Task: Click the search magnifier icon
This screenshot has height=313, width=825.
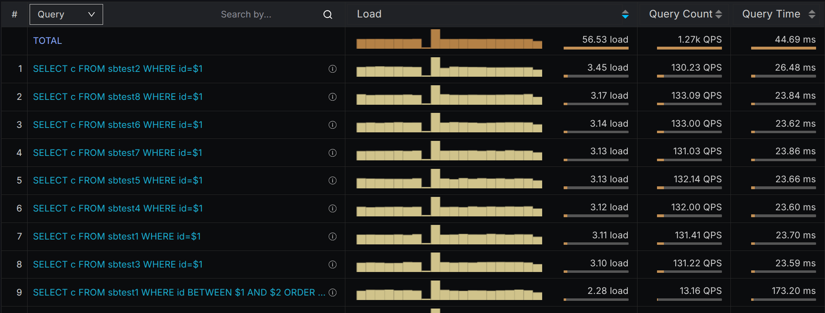Action: tap(327, 15)
